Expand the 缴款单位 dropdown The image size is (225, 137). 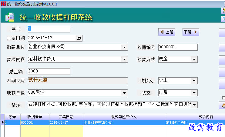pyautogui.click(x=124, y=47)
